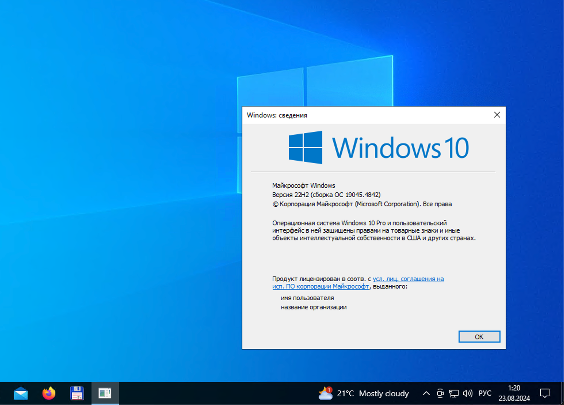Open the calendar via the clock

point(514,393)
